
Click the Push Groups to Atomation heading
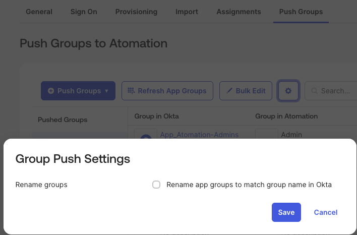[94, 43]
